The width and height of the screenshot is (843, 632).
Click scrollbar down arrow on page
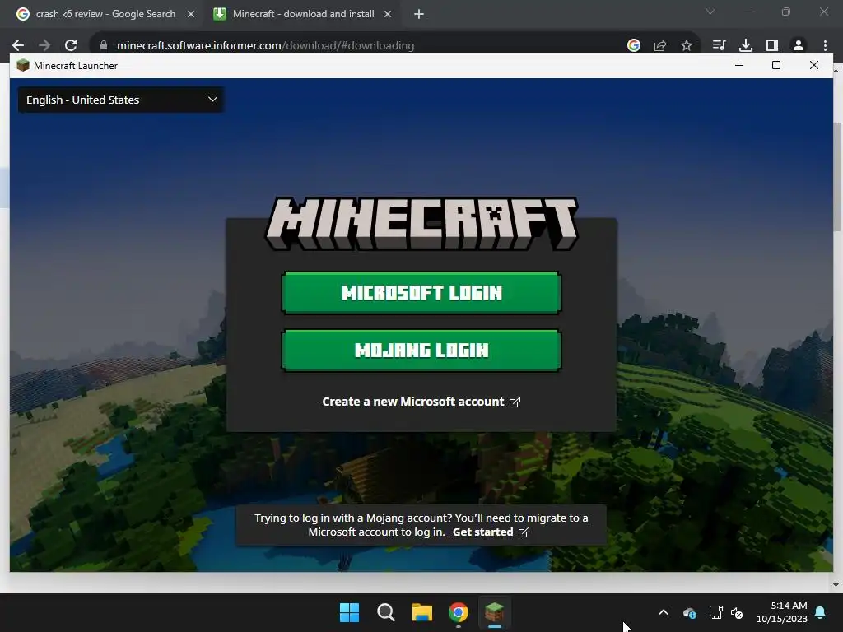[836, 585]
